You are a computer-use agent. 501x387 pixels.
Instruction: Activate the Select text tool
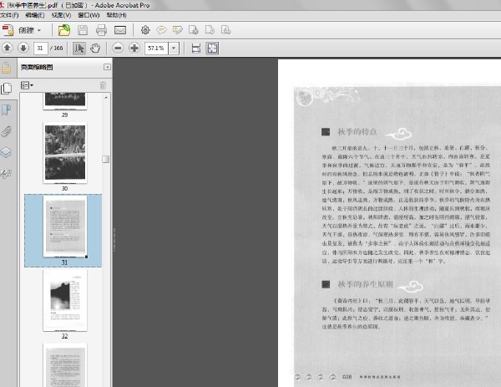(80, 48)
